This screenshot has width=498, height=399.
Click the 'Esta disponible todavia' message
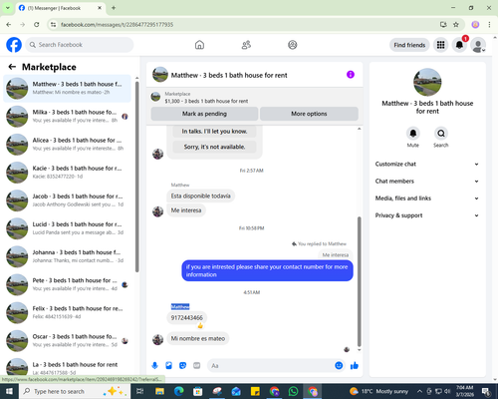(x=200, y=196)
